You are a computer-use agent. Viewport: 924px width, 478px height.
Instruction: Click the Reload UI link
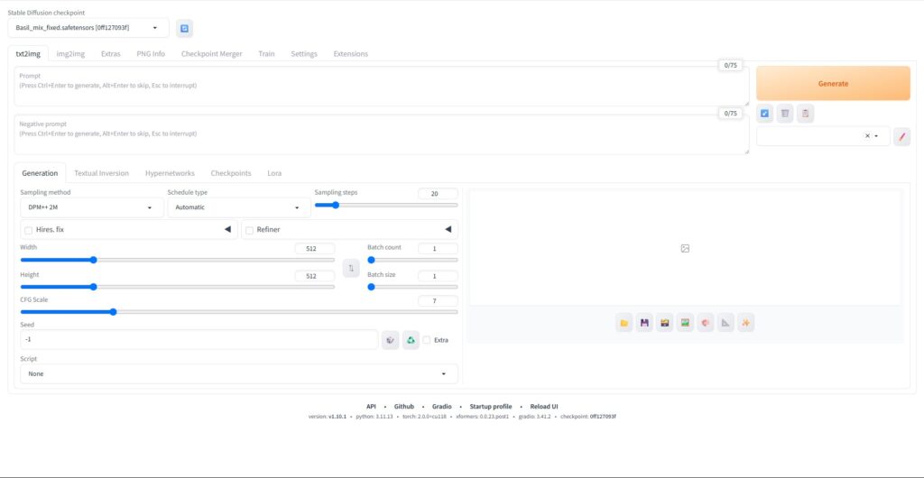click(544, 407)
